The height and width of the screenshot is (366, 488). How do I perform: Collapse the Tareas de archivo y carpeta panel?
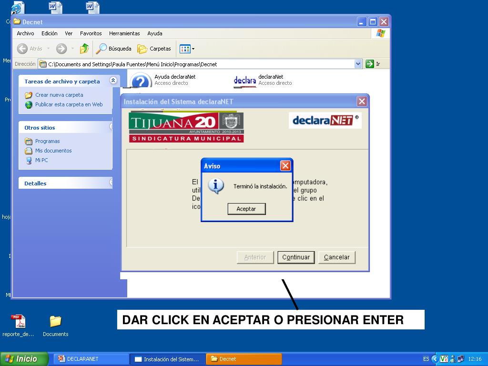pos(113,81)
